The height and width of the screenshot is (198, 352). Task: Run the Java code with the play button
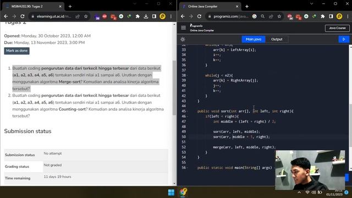pyautogui.click(x=344, y=39)
